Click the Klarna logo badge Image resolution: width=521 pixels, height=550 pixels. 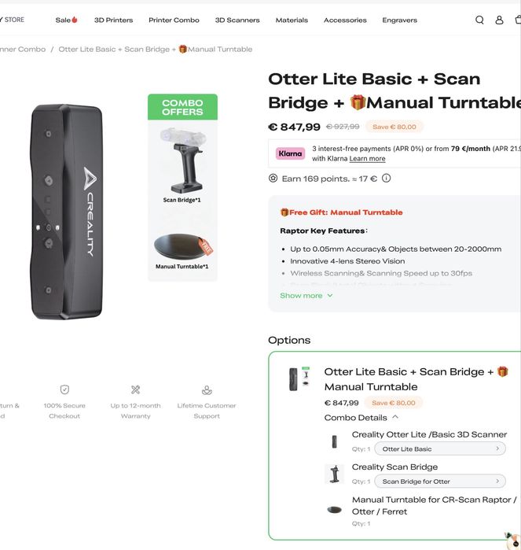(x=291, y=153)
